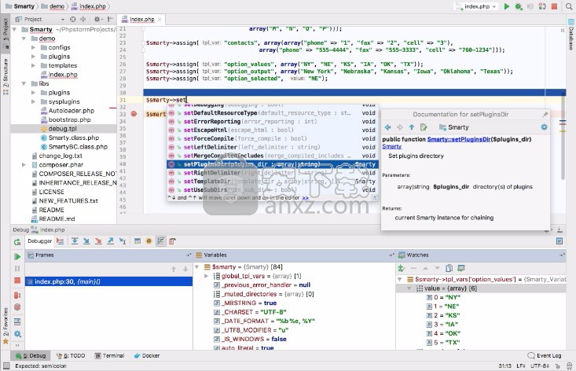Image resolution: width=576 pixels, height=371 pixels.
Task: Open the Terminal tool window
Action: (109, 355)
